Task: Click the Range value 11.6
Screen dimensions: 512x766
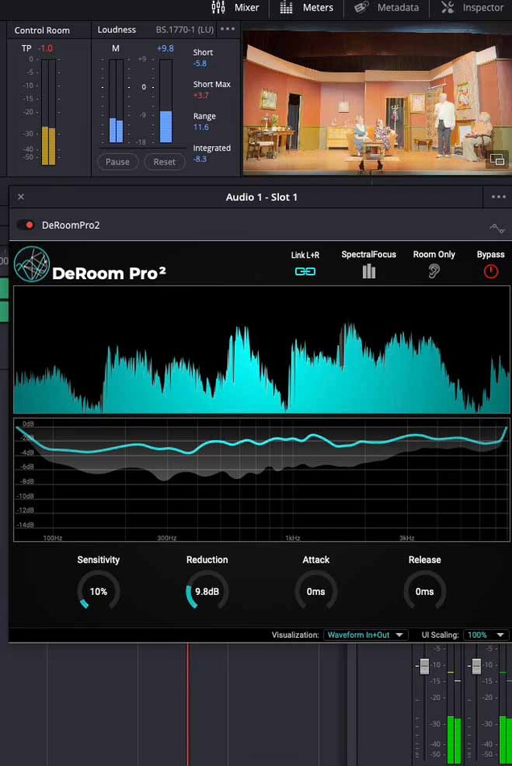Action: pyautogui.click(x=201, y=127)
